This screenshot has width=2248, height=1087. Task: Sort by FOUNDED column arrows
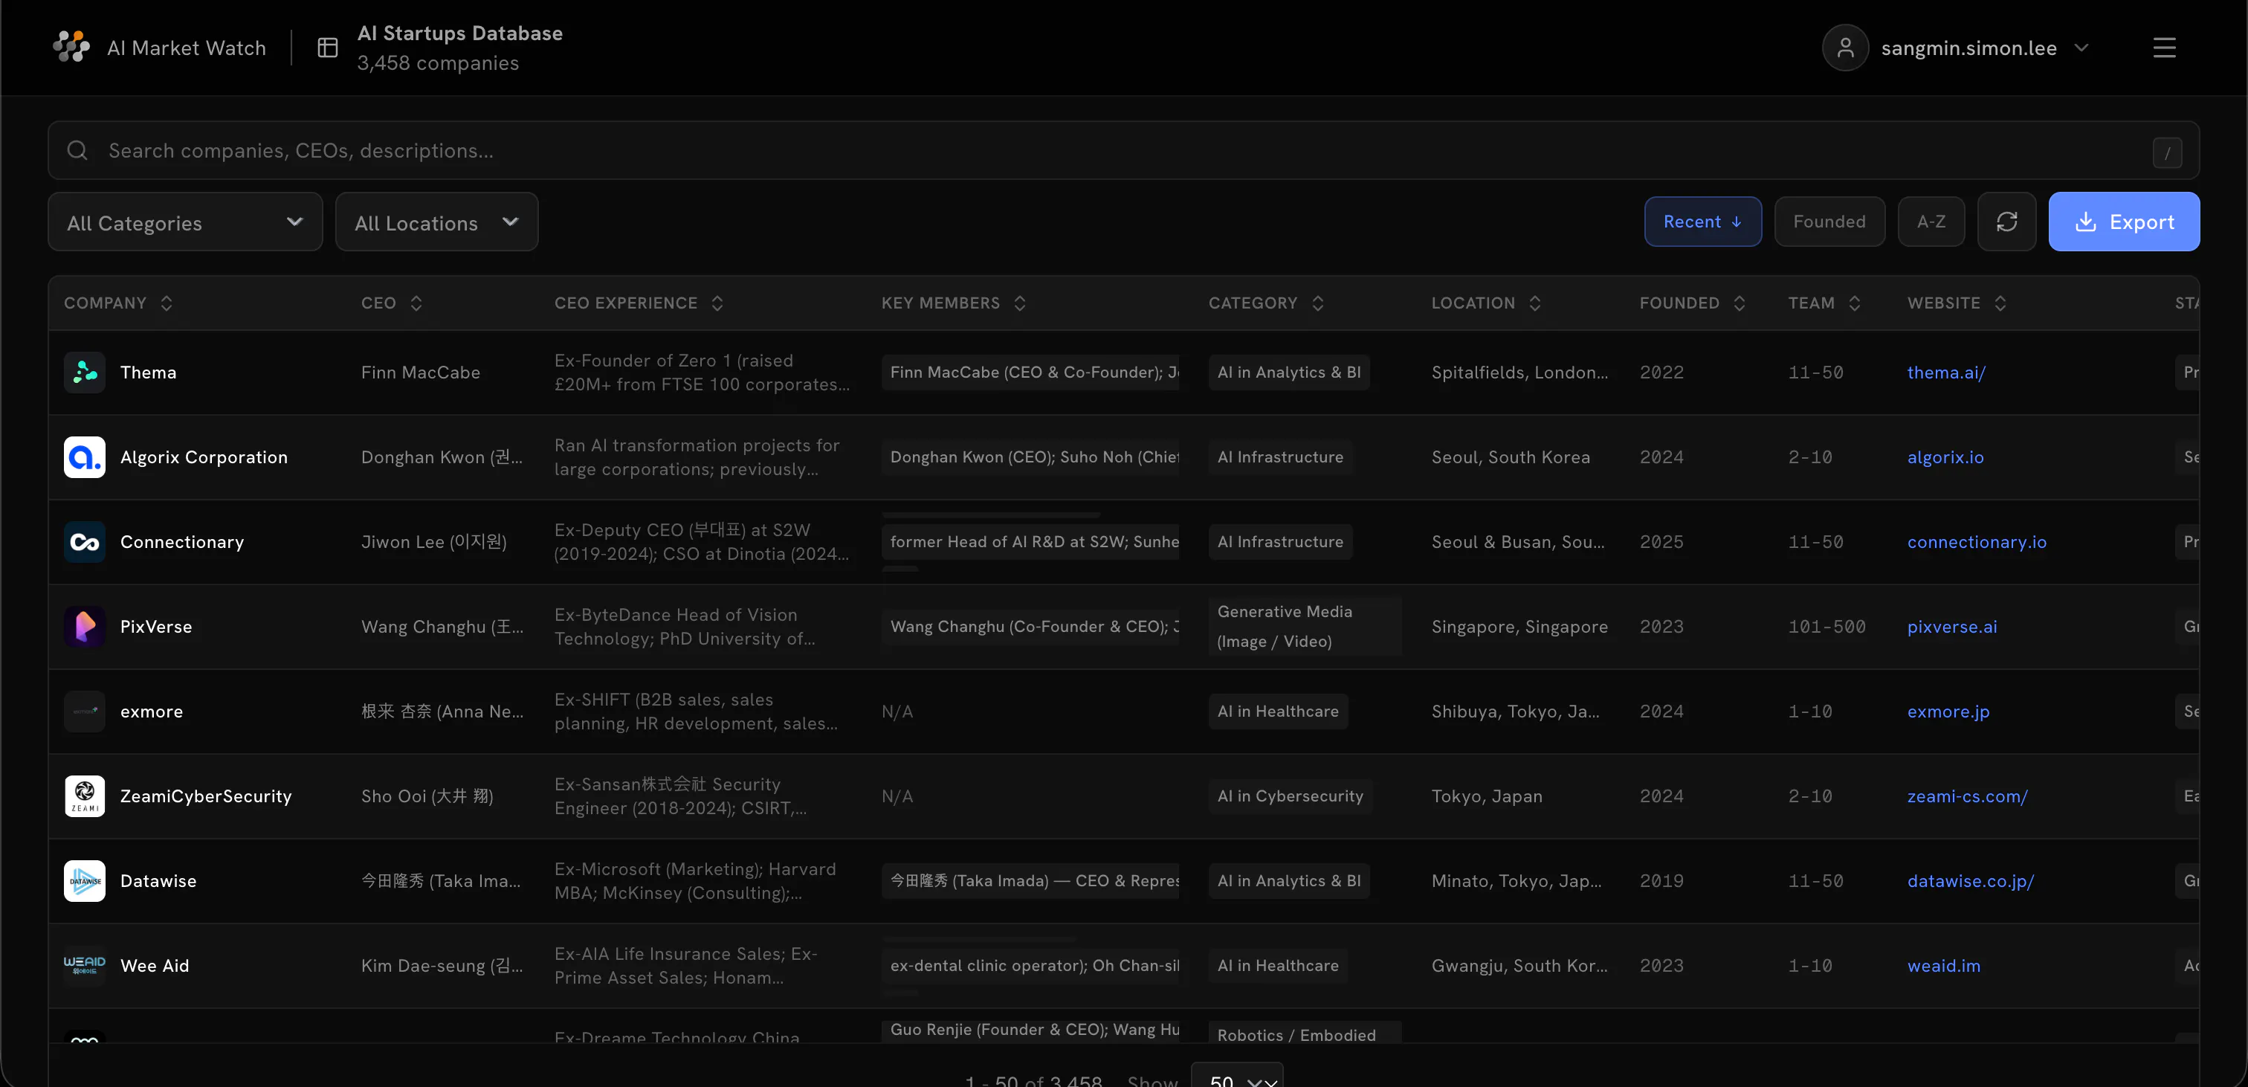tap(1740, 303)
